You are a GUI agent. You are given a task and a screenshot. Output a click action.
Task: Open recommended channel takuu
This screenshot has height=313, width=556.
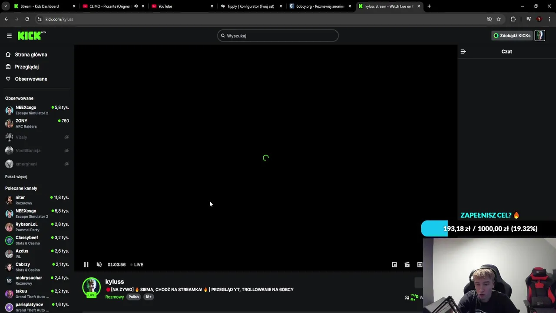(37, 294)
